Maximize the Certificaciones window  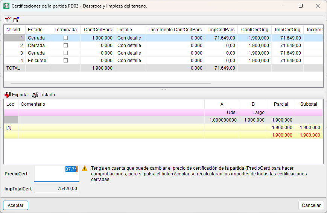click(x=301, y=6)
